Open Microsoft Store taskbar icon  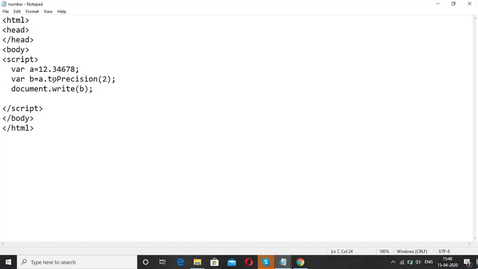pyautogui.click(x=214, y=262)
